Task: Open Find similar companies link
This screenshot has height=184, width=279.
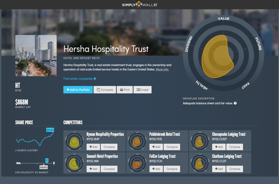Action: pyautogui.click(x=80, y=79)
